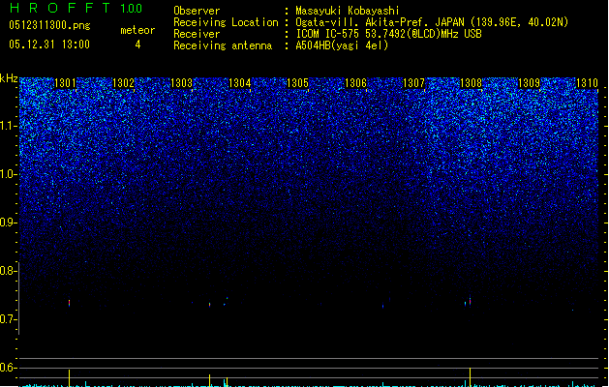Screen dimensions: 609x387
Task: Click the 1307 time marker
Action: tap(413, 83)
